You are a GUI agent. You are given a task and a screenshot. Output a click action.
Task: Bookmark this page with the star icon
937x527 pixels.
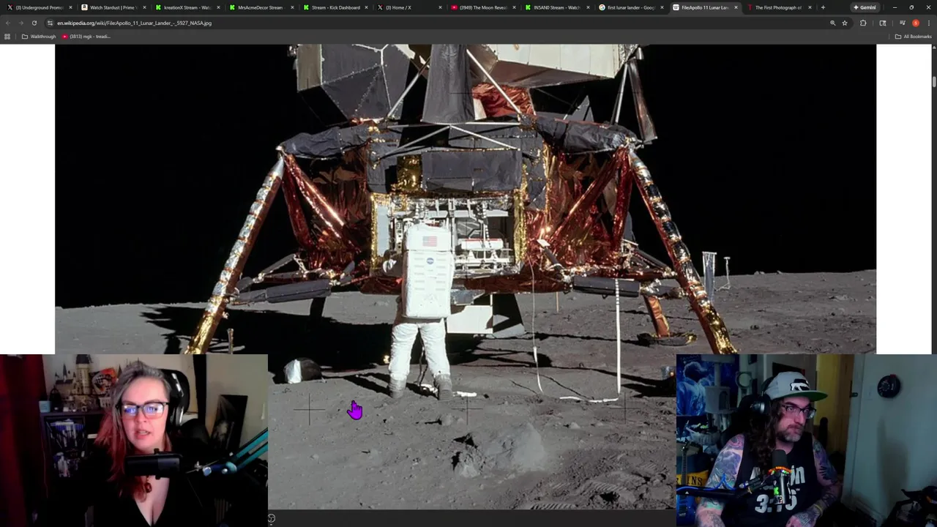point(845,23)
